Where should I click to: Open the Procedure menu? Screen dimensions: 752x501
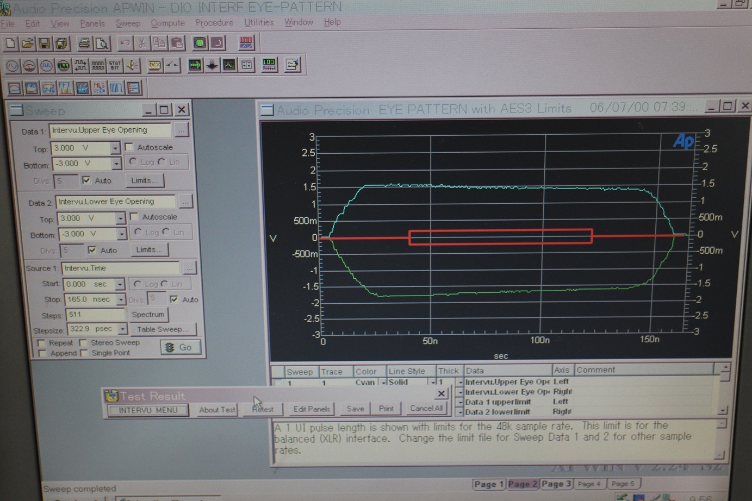pyautogui.click(x=214, y=23)
